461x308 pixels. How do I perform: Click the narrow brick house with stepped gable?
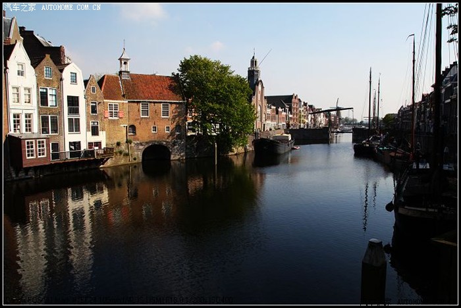pos(94,112)
